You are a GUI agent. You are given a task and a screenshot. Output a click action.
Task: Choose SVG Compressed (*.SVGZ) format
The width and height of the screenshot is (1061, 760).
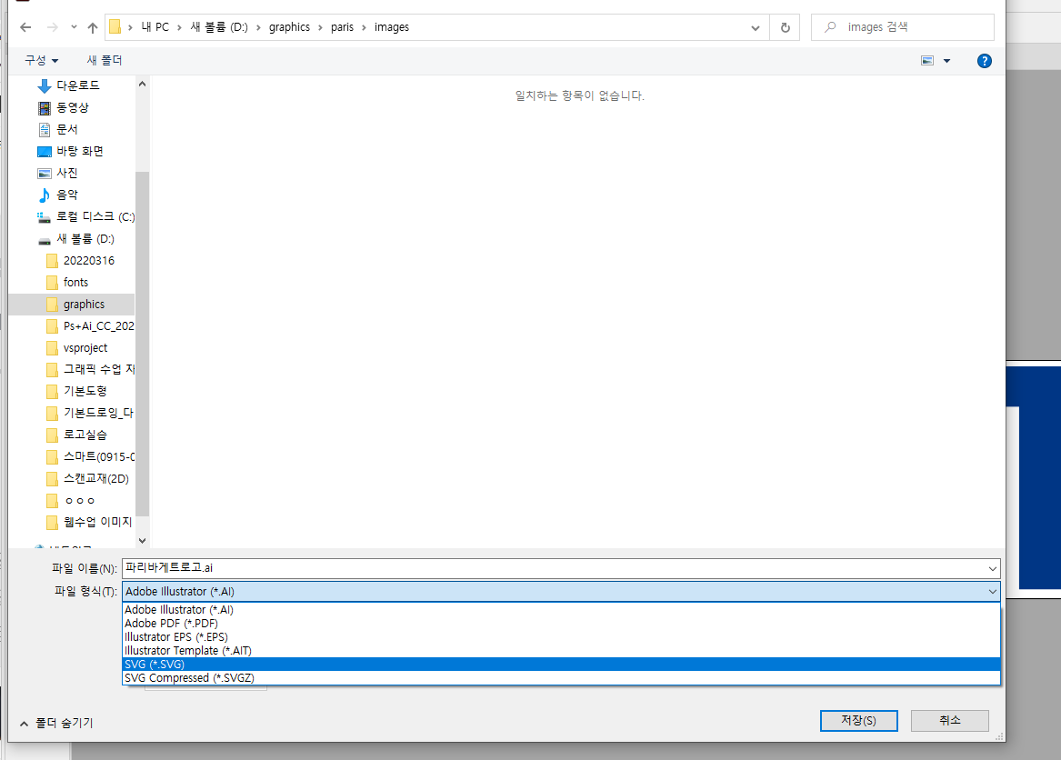[x=561, y=677]
